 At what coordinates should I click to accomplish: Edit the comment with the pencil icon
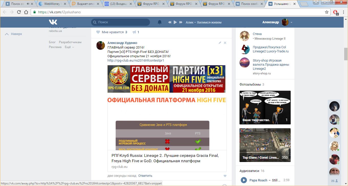coord(220,43)
